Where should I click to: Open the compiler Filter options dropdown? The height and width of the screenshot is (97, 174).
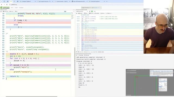(86, 13)
